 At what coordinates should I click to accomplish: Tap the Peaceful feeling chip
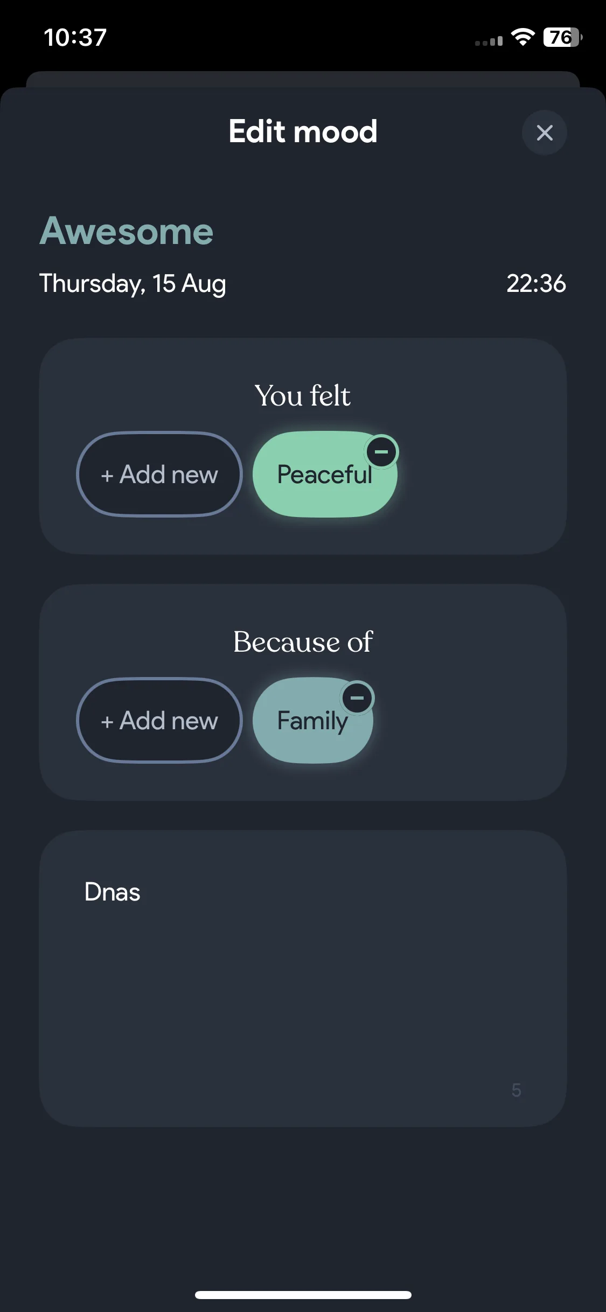(324, 475)
